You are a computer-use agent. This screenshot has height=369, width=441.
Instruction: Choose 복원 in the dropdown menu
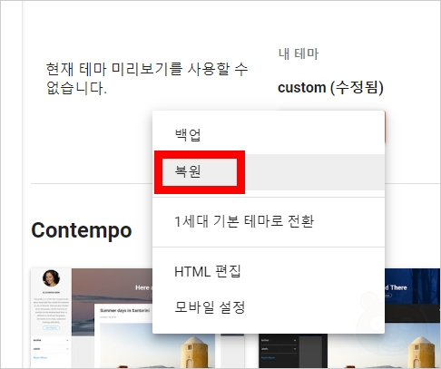click(269, 171)
